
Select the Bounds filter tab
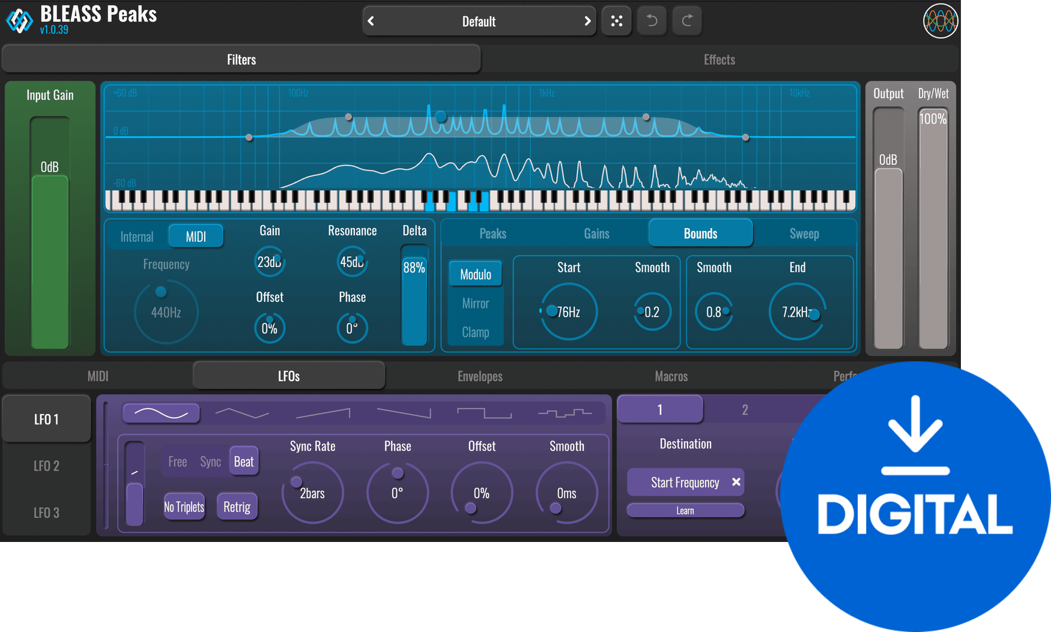click(700, 233)
